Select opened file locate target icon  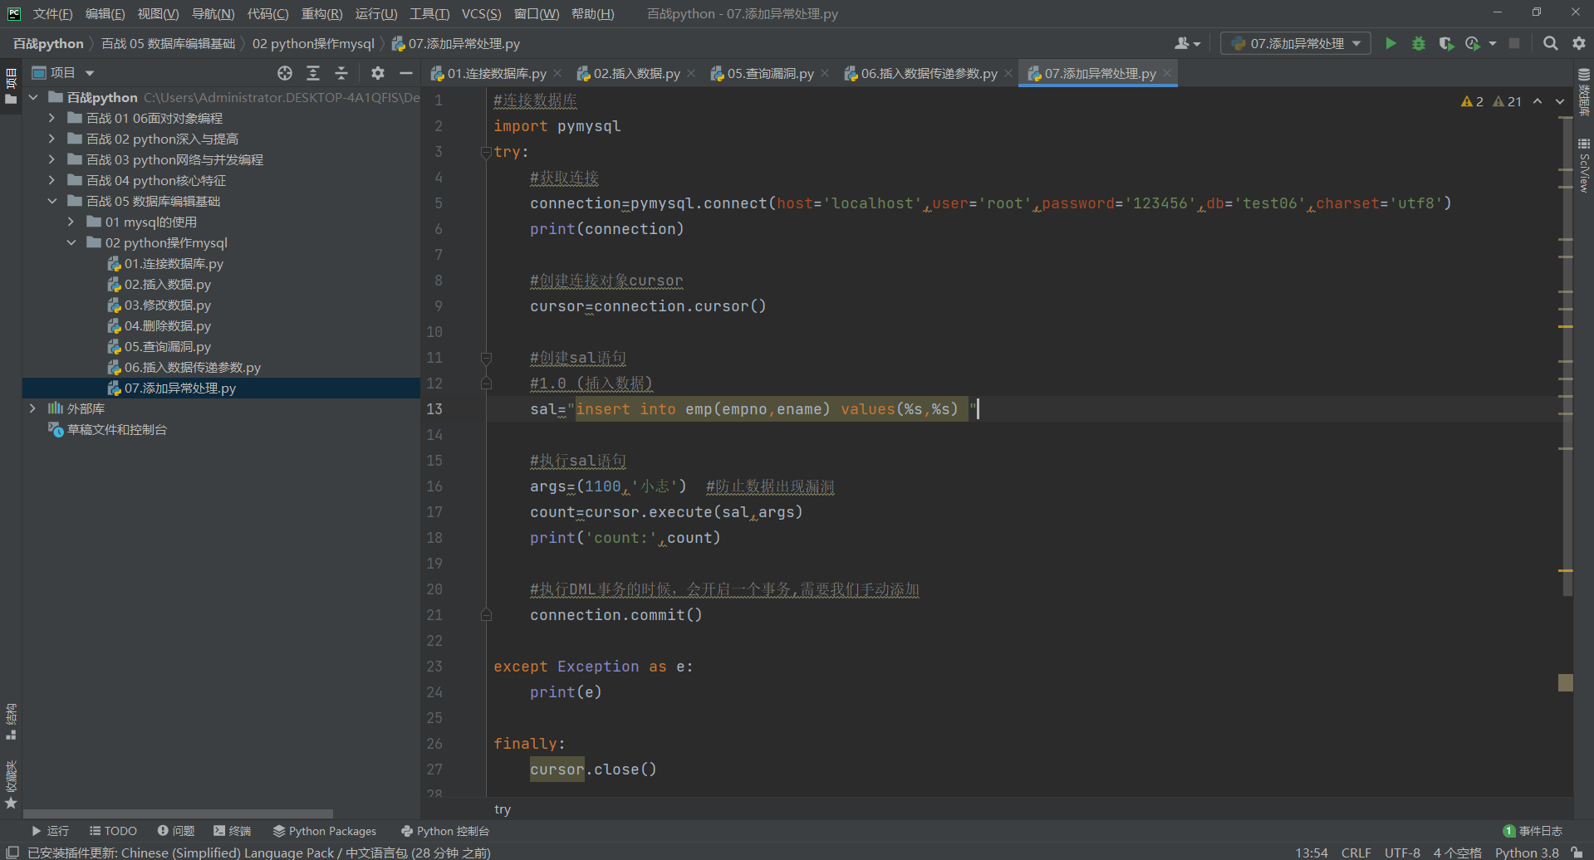coord(285,73)
